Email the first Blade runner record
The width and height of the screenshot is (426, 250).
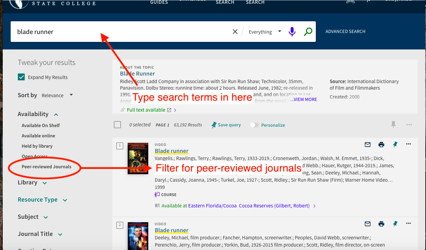tap(368, 145)
